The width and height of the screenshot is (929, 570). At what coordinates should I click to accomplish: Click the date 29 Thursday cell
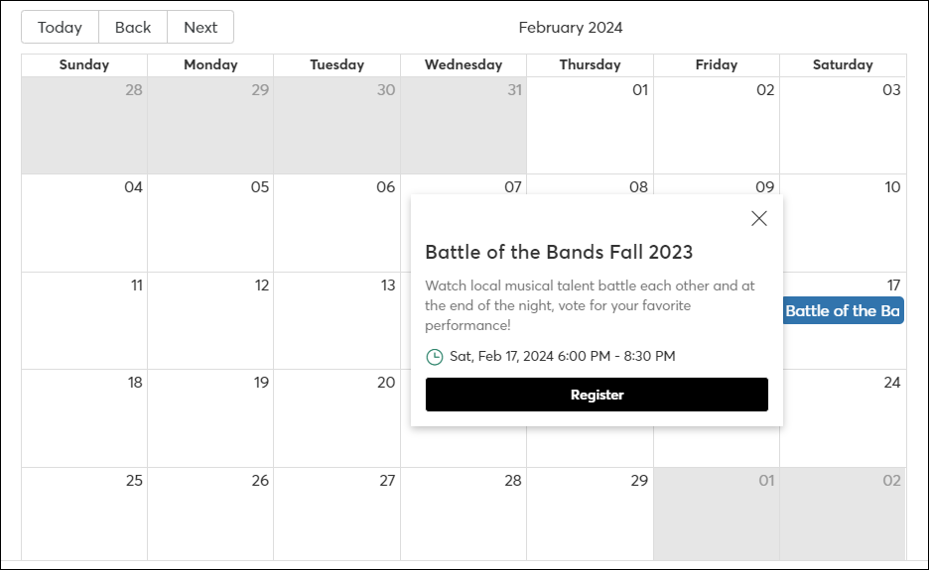tap(591, 513)
